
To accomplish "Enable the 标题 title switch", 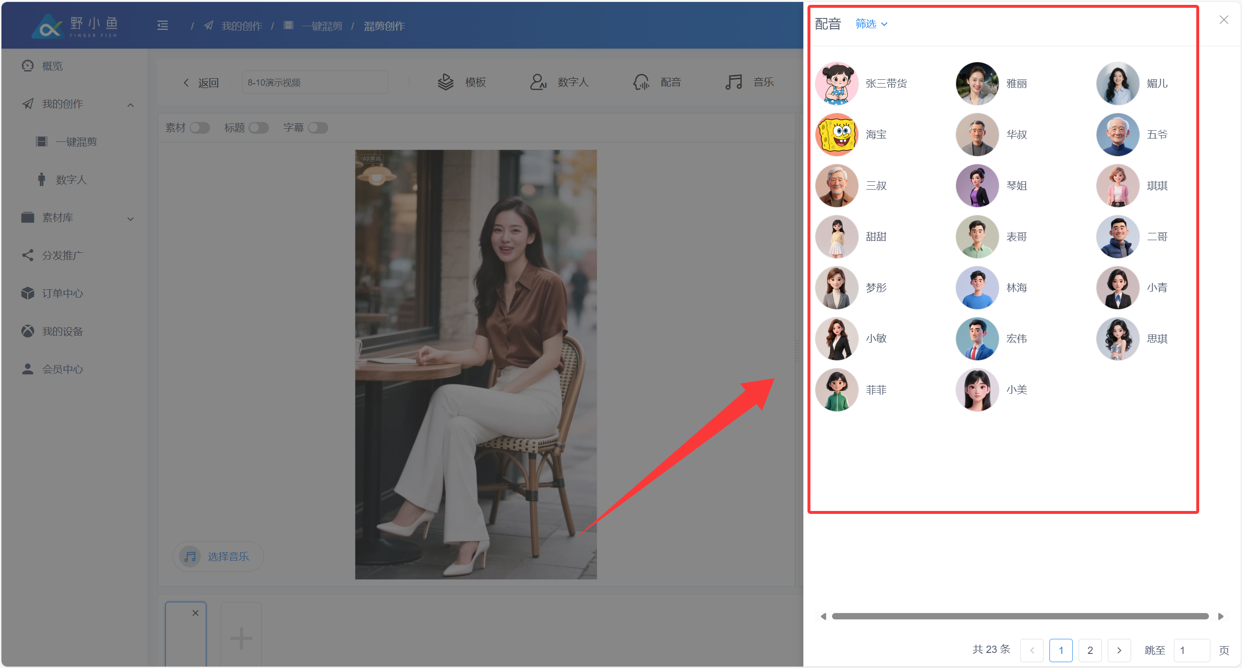I will pos(258,128).
